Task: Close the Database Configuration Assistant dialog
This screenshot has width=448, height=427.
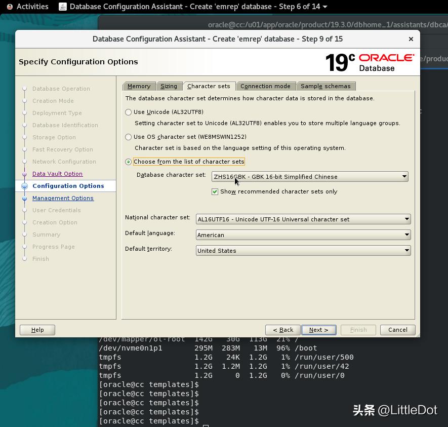Action: coord(411,39)
